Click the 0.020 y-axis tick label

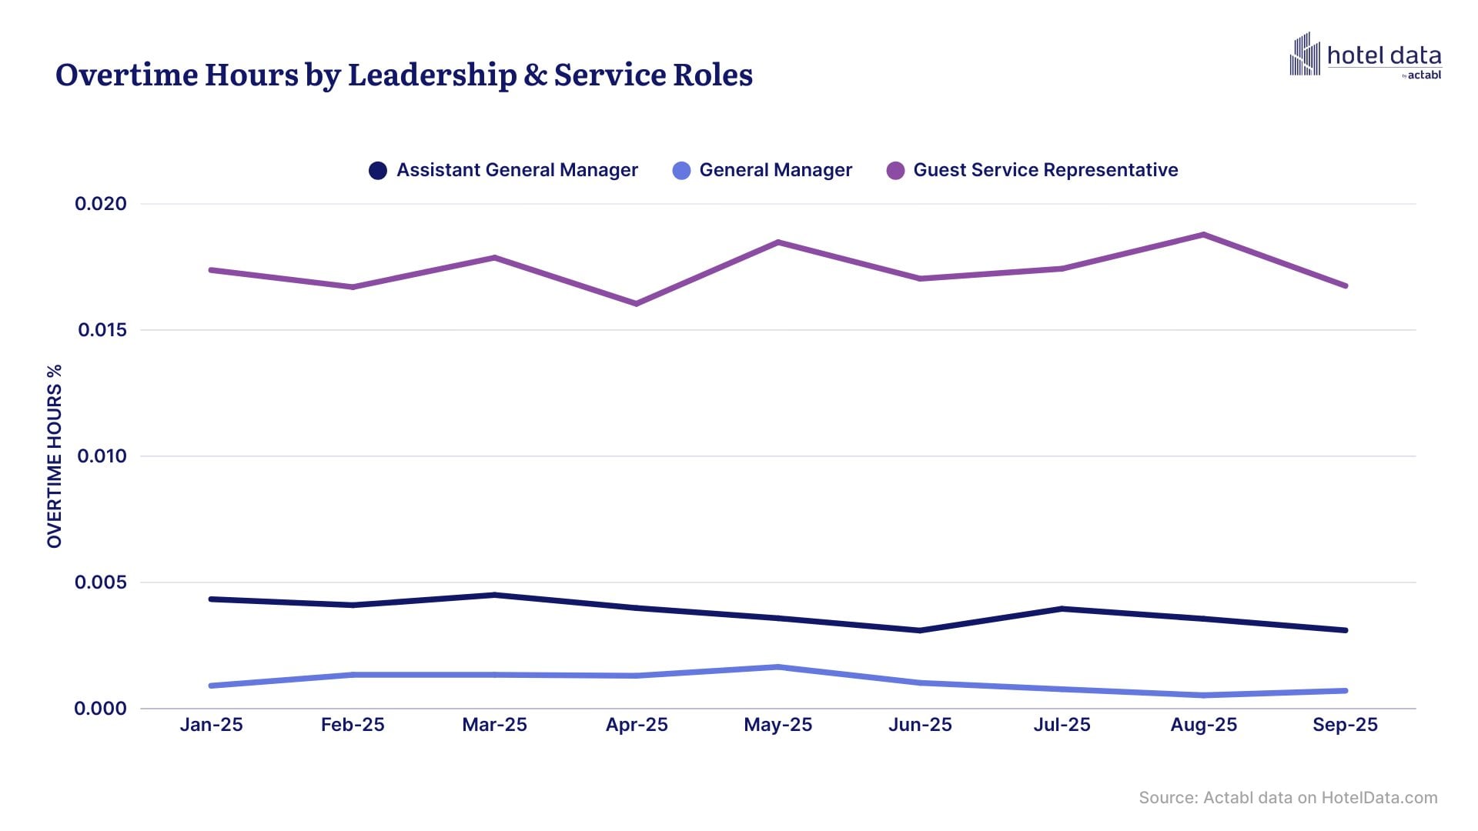tap(100, 204)
